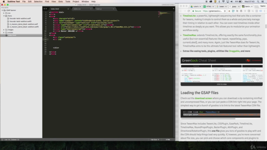Change the Tab Size setting in status bar
This screenshot has width=267, height=150.
[155, 140]
